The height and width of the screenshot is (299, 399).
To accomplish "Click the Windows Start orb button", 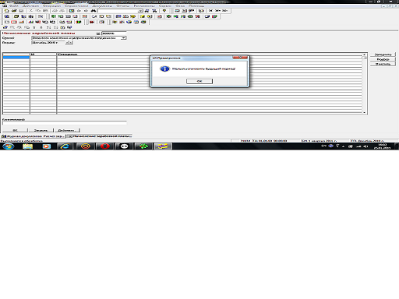I will (9, 146).
